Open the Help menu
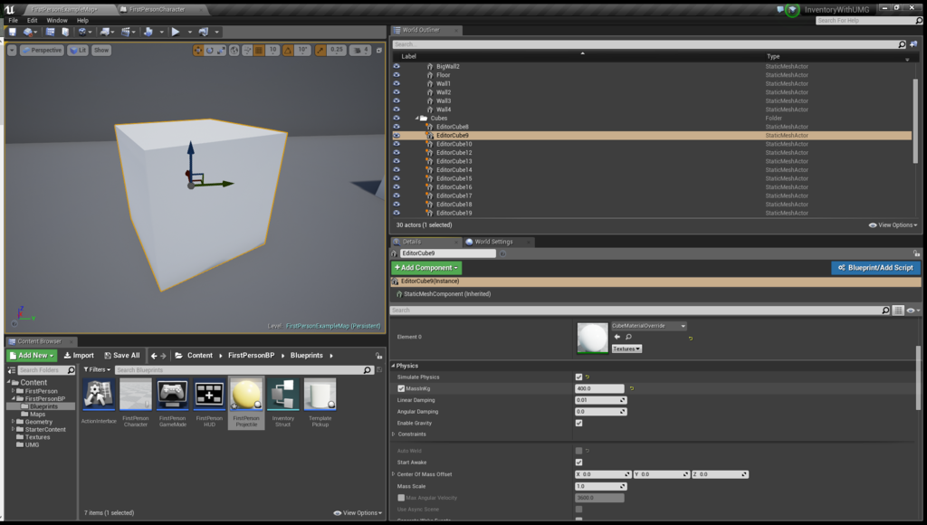The width and height of the screenshot is (927, 525). pyautogui.click(x=82, y=20)
